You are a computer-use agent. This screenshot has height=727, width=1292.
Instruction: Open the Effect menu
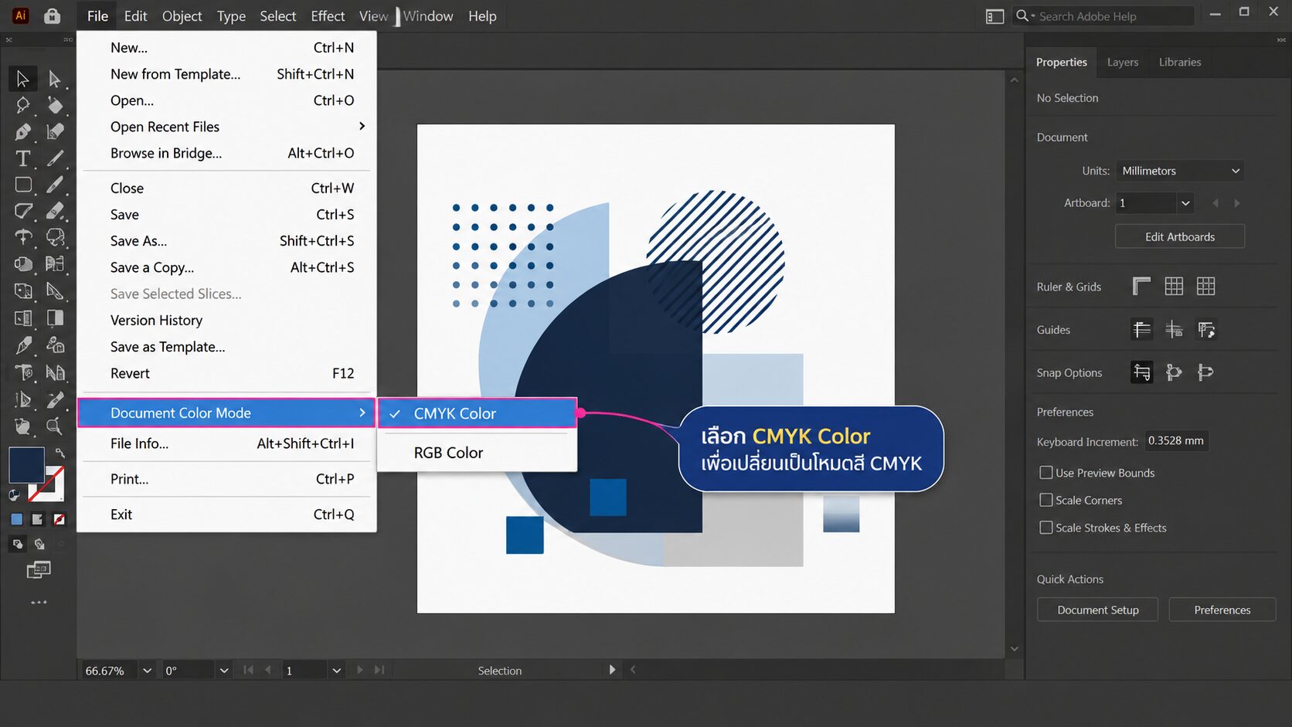click(x=328, y=16)
